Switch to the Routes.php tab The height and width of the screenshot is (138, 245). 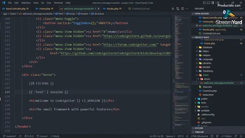pos(112,9)
